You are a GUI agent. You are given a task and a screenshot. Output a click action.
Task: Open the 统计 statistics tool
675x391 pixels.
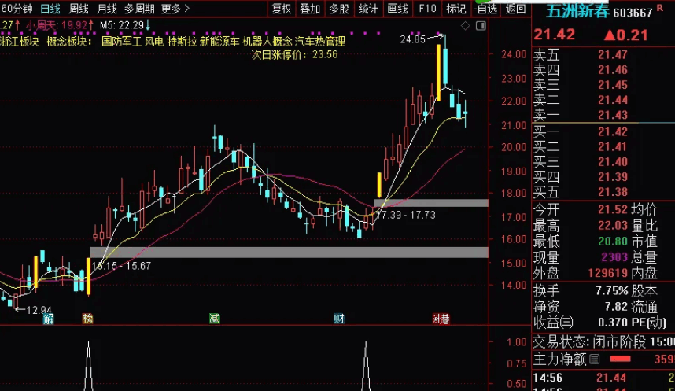pos(368,9)
